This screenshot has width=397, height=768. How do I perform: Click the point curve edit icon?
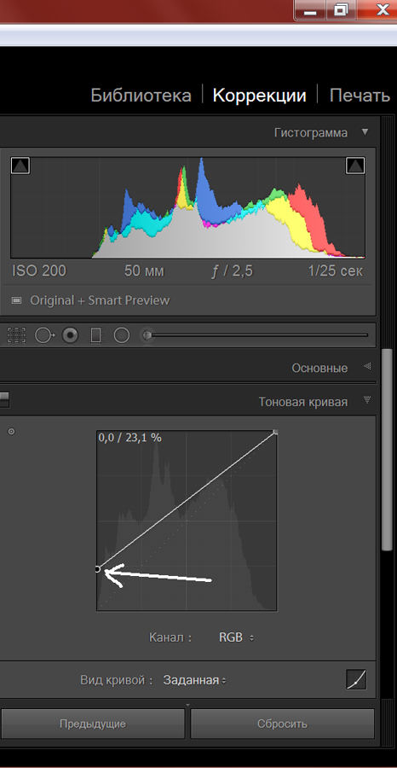(356, 680)
